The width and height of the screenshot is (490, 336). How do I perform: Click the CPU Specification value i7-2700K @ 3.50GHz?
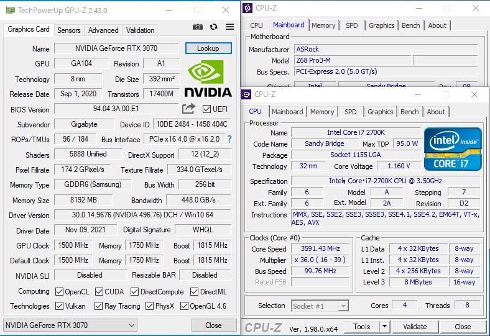(386, 181)
